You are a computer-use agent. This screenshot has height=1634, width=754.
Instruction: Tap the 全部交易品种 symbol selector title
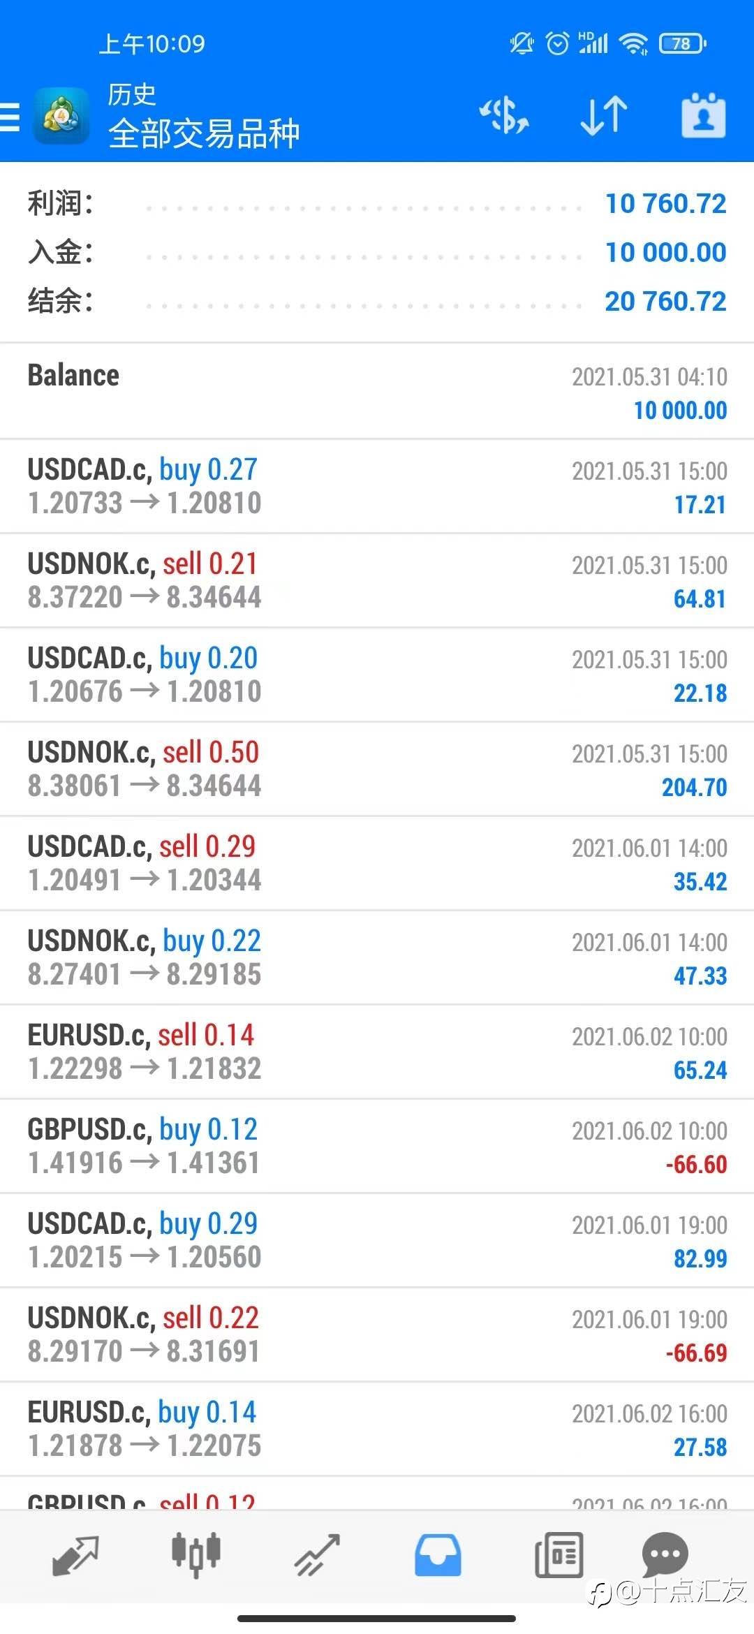point(204,133)
